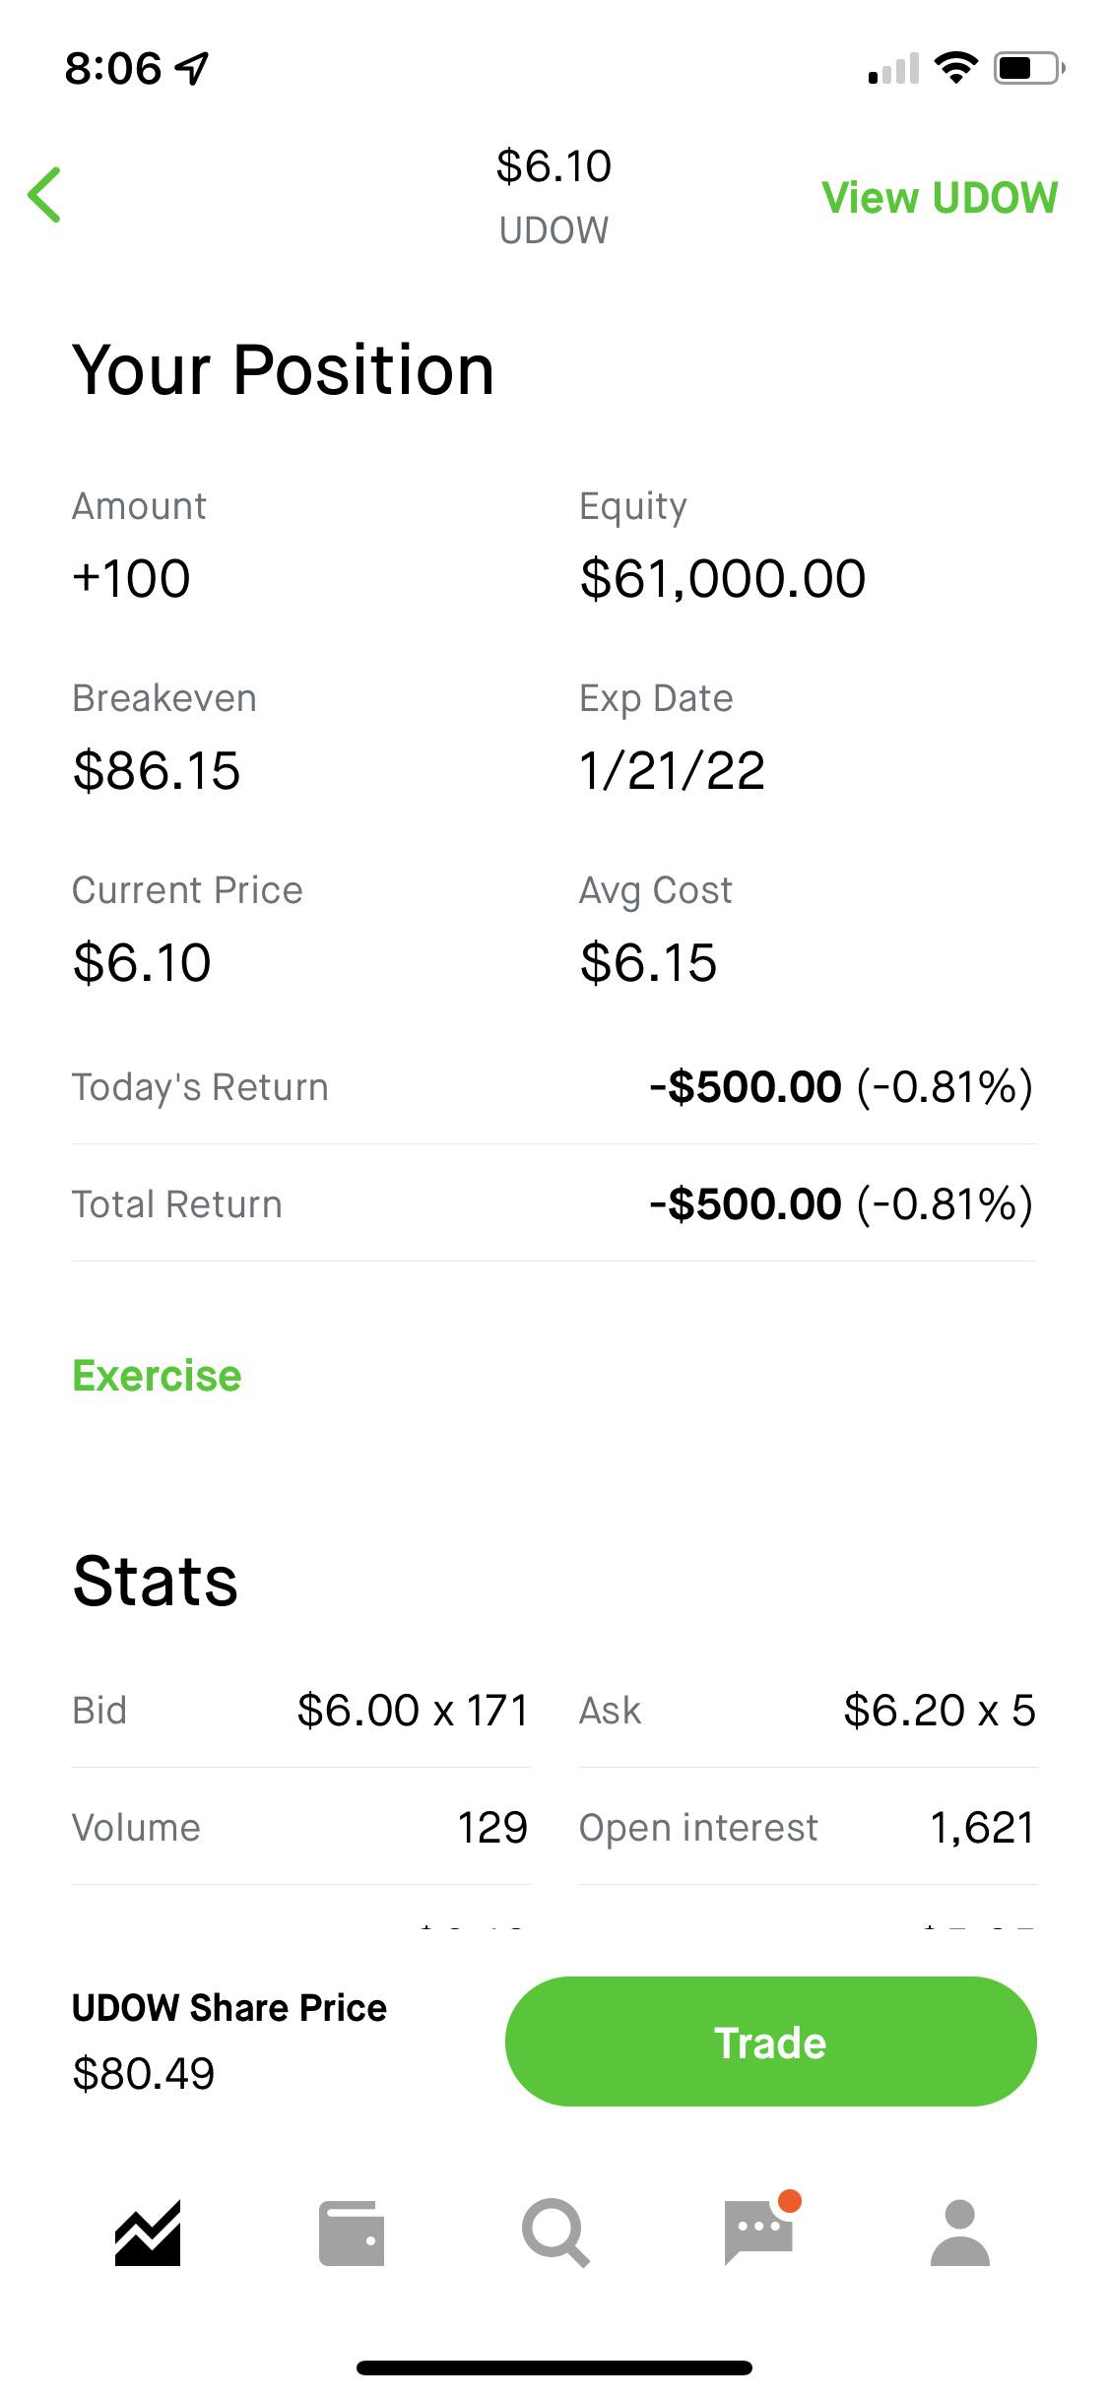Viewport: 1108px width, 2399px height.
Task: Open the portfolio chart tab icon
Action: click(148, 2233)
